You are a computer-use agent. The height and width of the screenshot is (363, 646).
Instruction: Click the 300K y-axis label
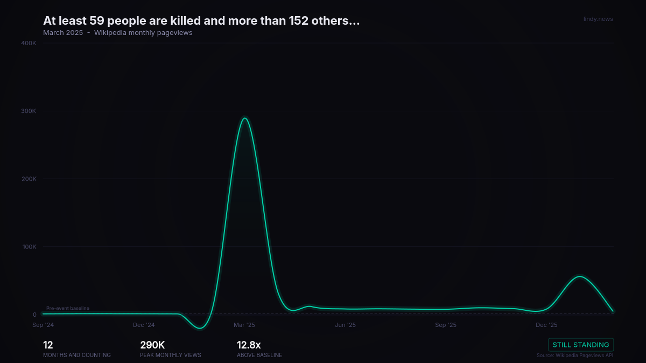click(28, 111)
